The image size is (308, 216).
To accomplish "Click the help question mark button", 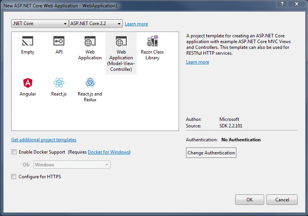I will 282,4.
